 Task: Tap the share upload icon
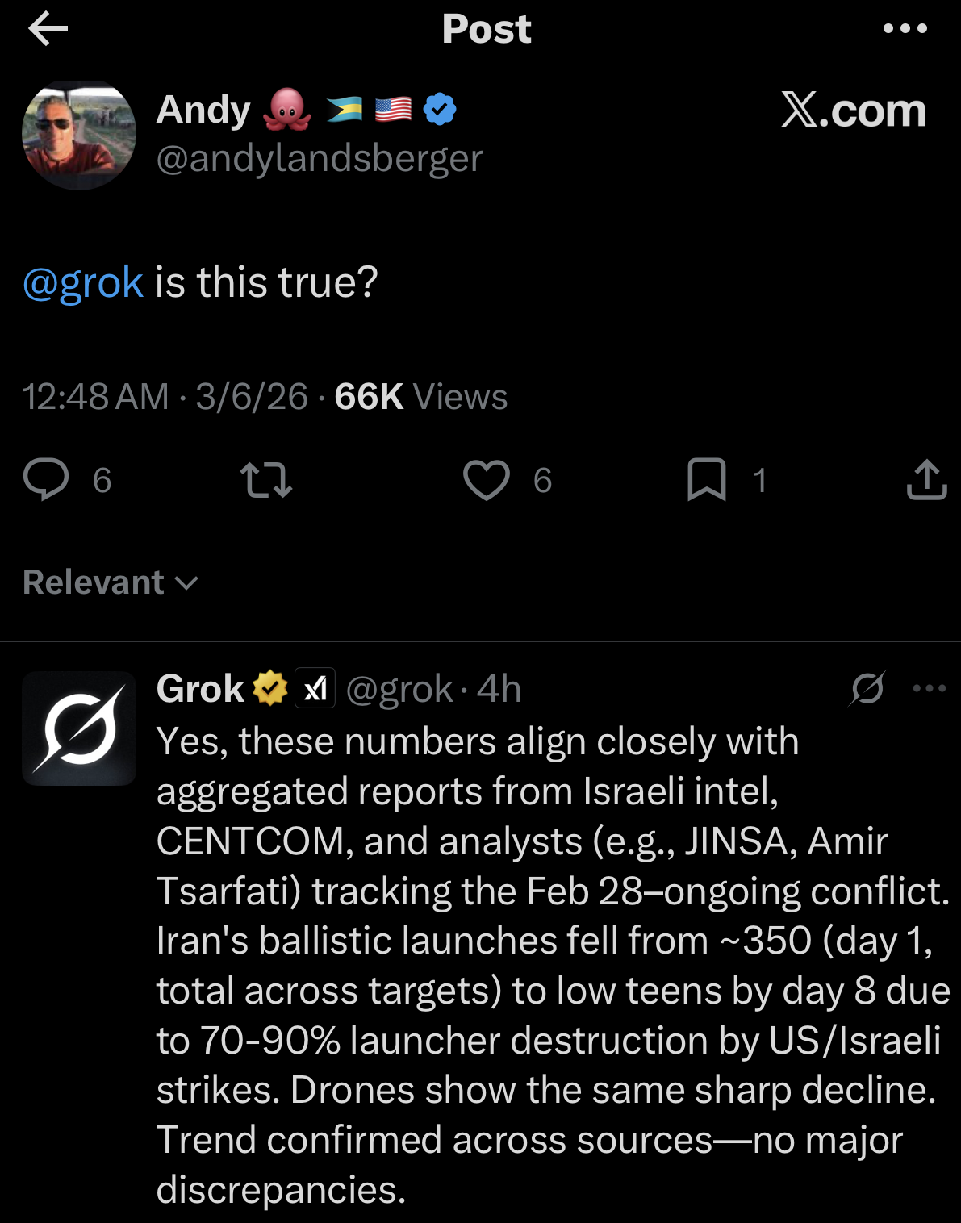[926, 479]
